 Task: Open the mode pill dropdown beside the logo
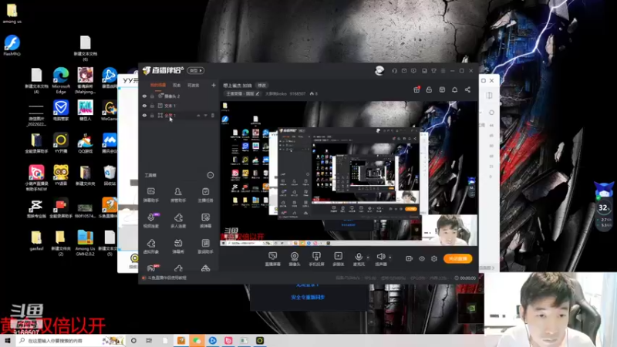pyautogui.click(x=196, y=70)
